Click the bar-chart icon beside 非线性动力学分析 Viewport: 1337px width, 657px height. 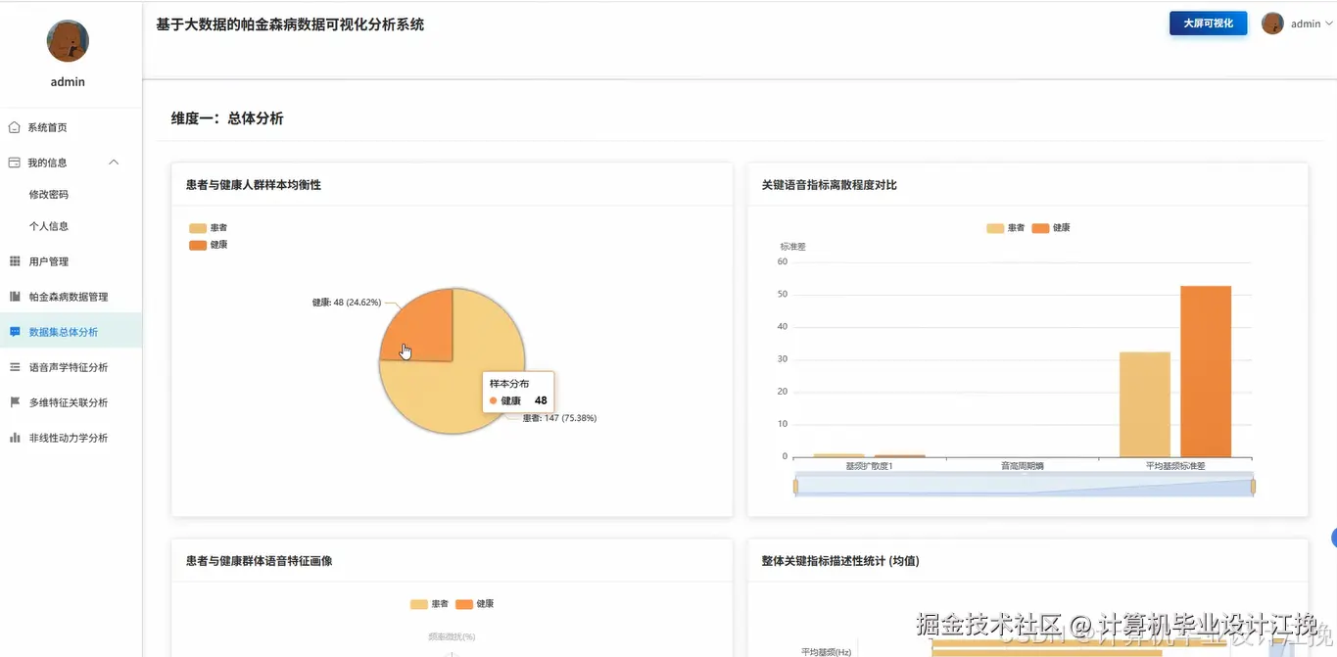14,438
